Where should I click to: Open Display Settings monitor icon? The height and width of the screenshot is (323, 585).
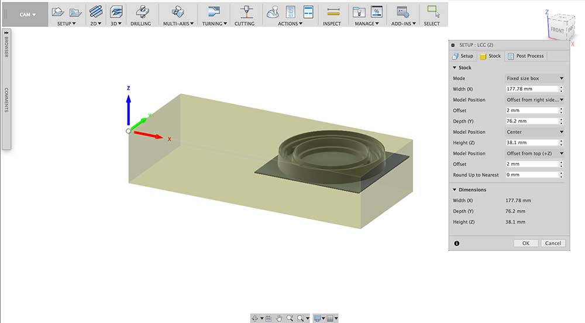(x=318, y=318)
